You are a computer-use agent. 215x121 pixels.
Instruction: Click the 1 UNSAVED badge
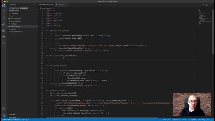(x=24, y=8)
